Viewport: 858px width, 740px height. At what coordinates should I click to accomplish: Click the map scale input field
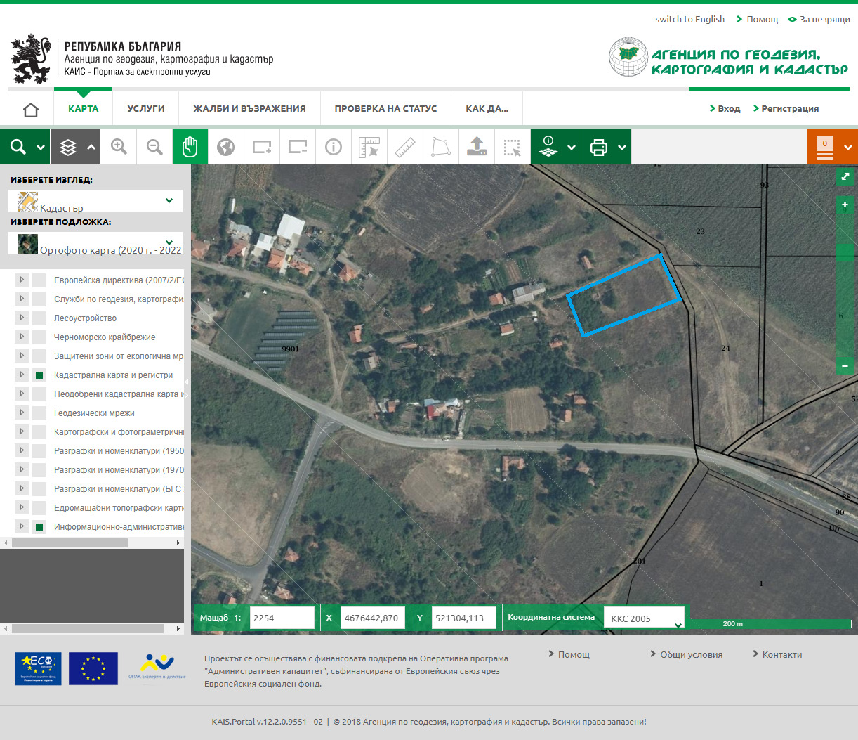pyautogui.click(x=282, y=618)
